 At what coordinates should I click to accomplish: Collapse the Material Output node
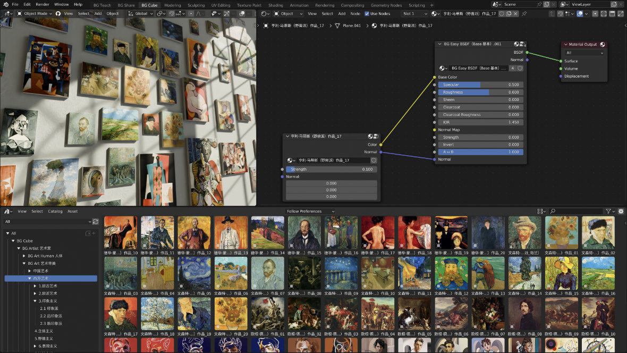(566, 45)
